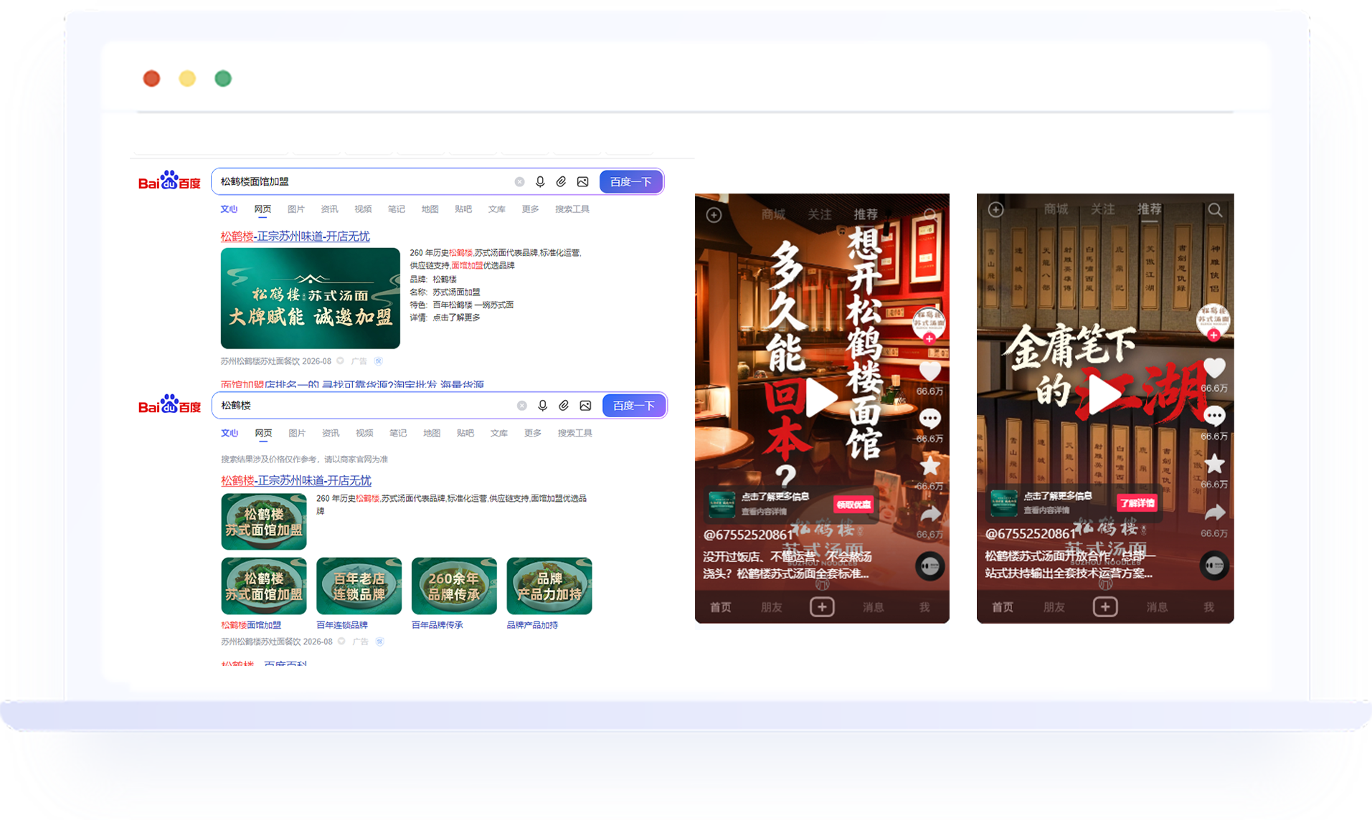The height and width of the screenshot is (820, 1372).
Task: Expand 更多 menu in top results tabs
Action: click(530, 209)
